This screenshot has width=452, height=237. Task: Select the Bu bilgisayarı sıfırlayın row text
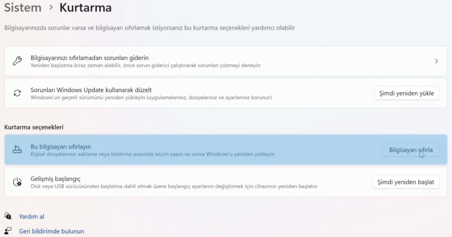[x=60, y=147]
